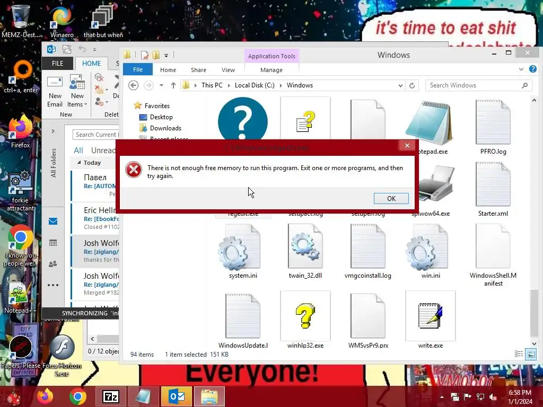
Task: Collapse the Today group in Outlook
Action: [80, 162]
